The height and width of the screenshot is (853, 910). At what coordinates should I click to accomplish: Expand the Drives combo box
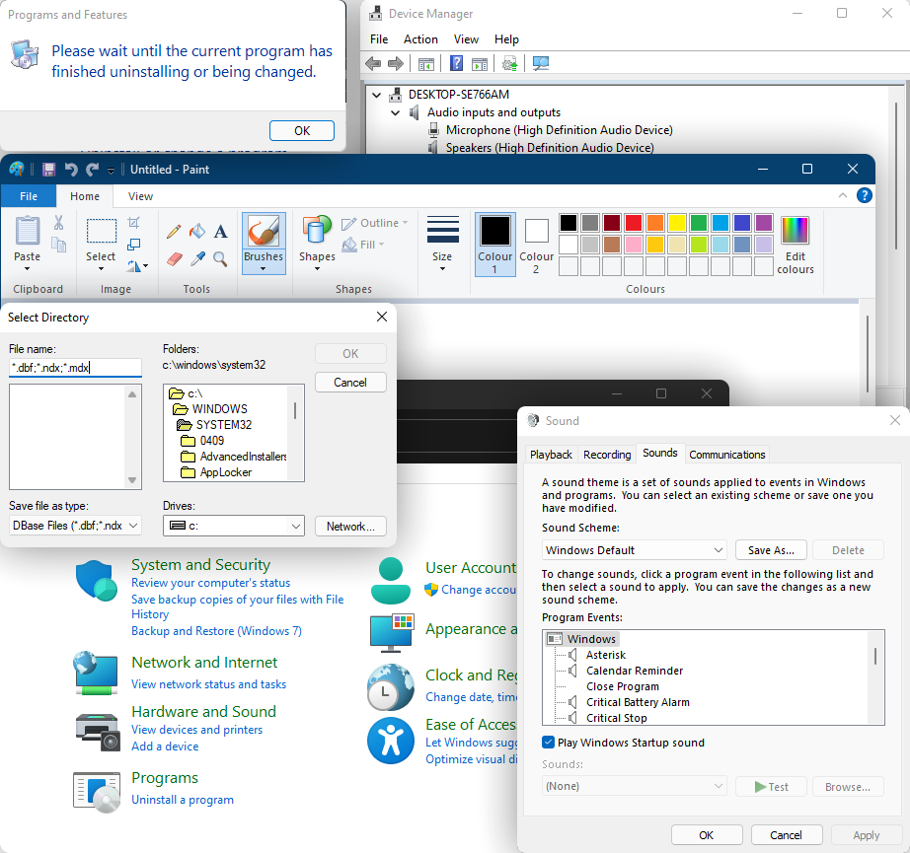tap(296, 527)
